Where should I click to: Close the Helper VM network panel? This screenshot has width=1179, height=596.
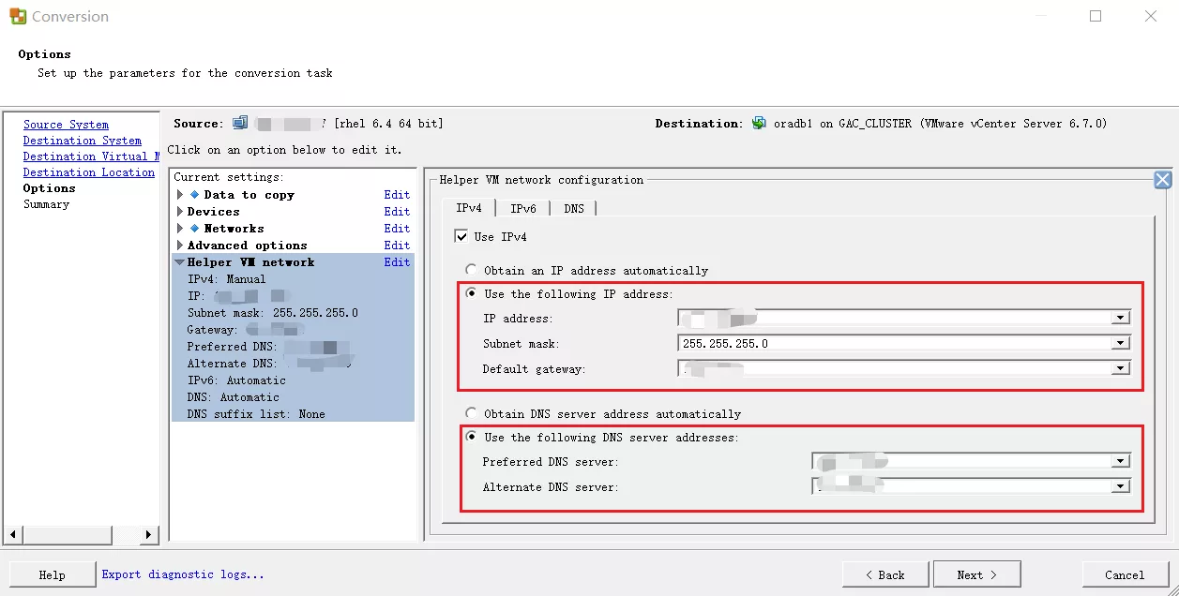pos(1162,181)
